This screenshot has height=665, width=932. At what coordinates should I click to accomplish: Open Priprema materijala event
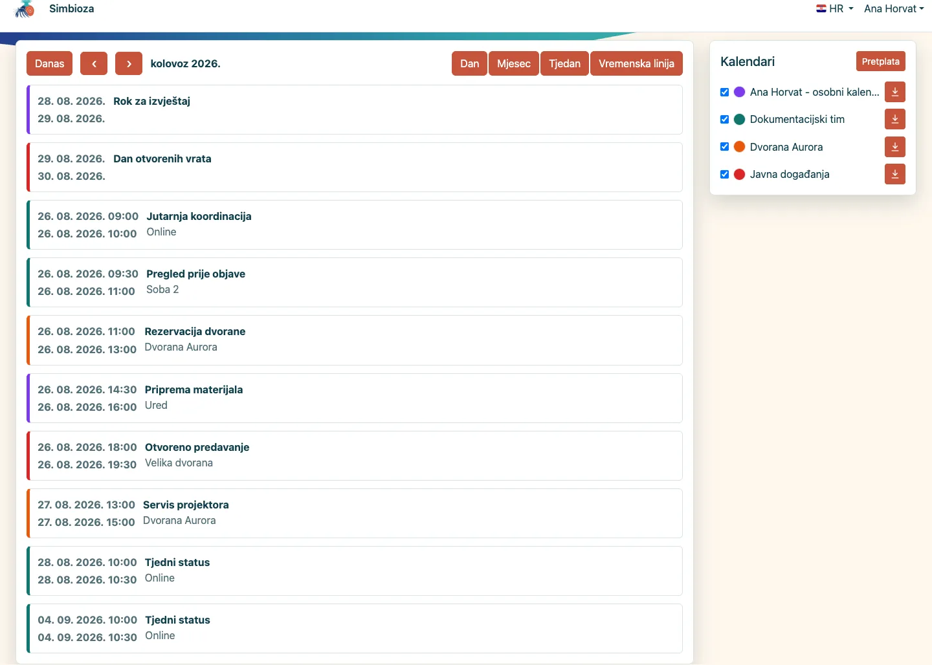355,398
